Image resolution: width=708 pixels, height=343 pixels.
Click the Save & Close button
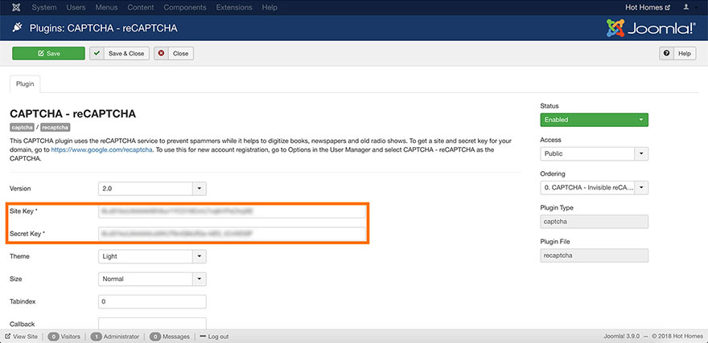point(119,53)
